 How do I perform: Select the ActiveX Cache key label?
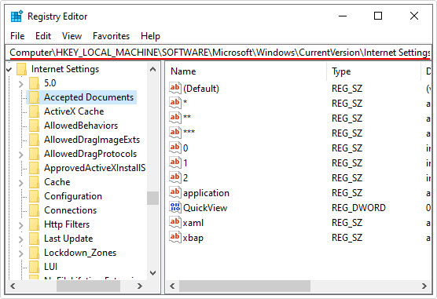pyautogui.click(x=74, y=111)
